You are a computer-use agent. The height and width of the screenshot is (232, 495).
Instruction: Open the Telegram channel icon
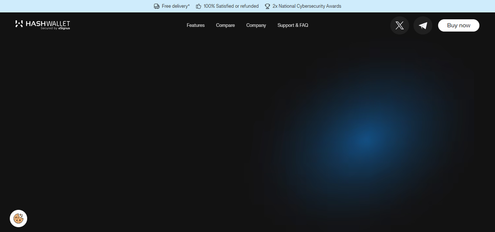click(422, 26)
